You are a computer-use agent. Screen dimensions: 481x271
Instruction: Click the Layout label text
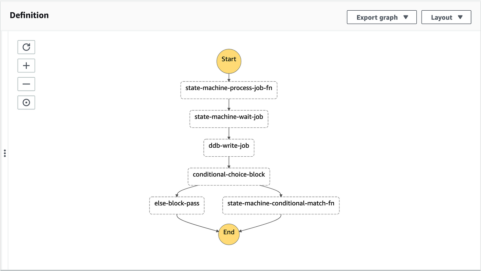442,18
